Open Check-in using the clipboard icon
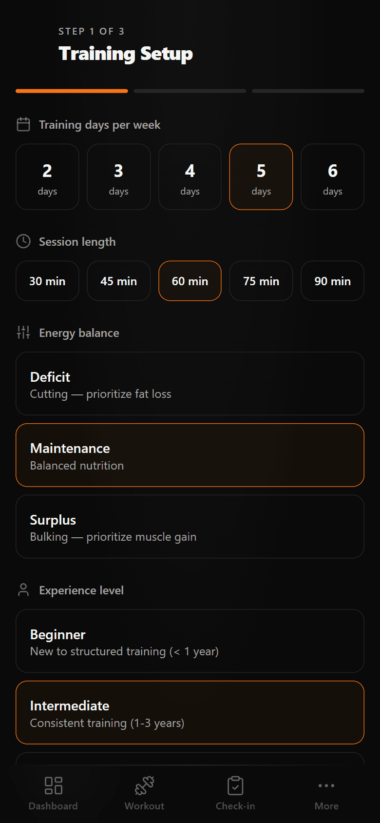The height and width of the screenshot is (823, 380). click(x=235, y=785)
